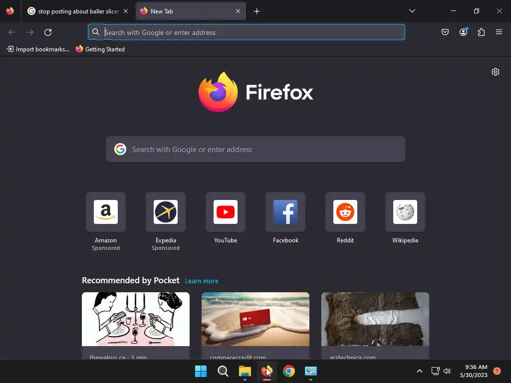This screenshot has width=511, height=383.
Task: Click the Firefox taskbar icon
Action: (x=266, y=371)
